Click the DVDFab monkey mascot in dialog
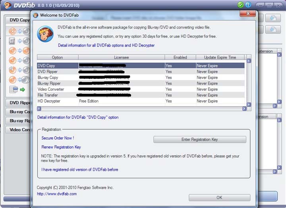 45,34
